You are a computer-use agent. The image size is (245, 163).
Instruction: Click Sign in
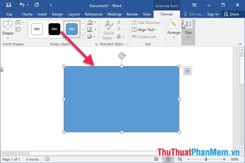pyautogui.click(x=213, y=14)
